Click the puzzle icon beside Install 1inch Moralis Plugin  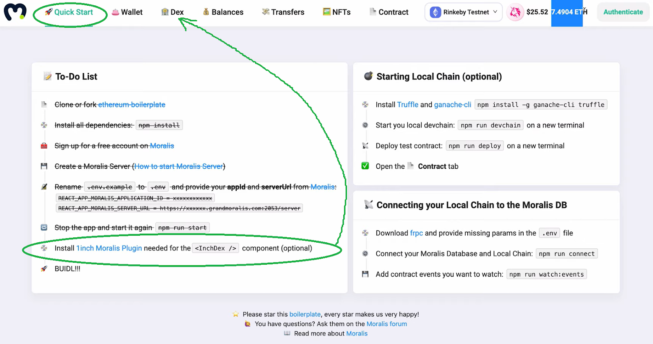pos(44,248)
